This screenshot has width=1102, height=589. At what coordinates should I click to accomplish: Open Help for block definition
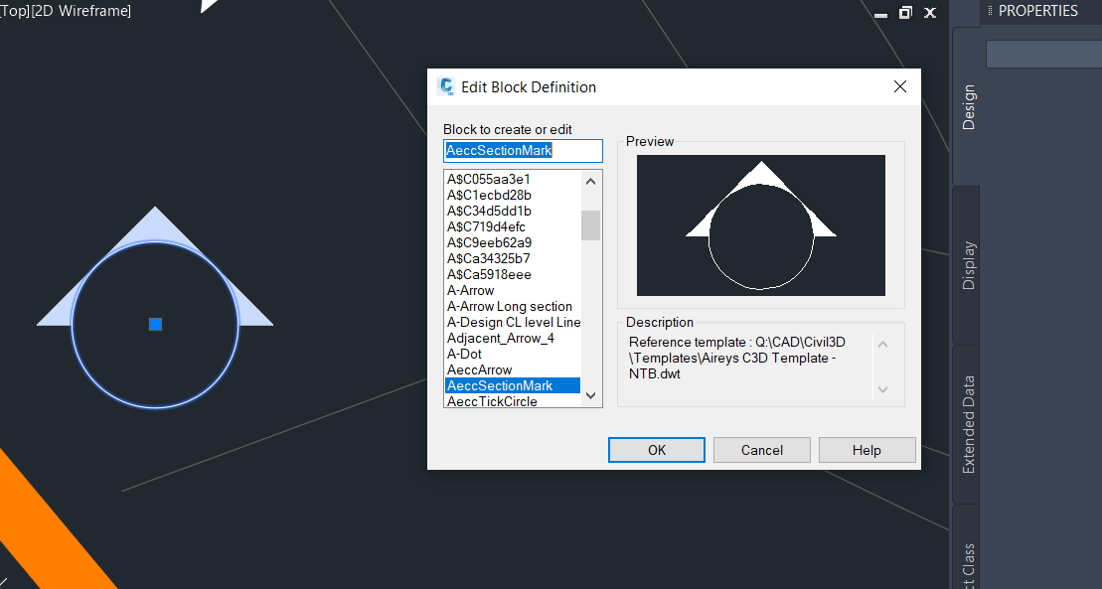866,450
